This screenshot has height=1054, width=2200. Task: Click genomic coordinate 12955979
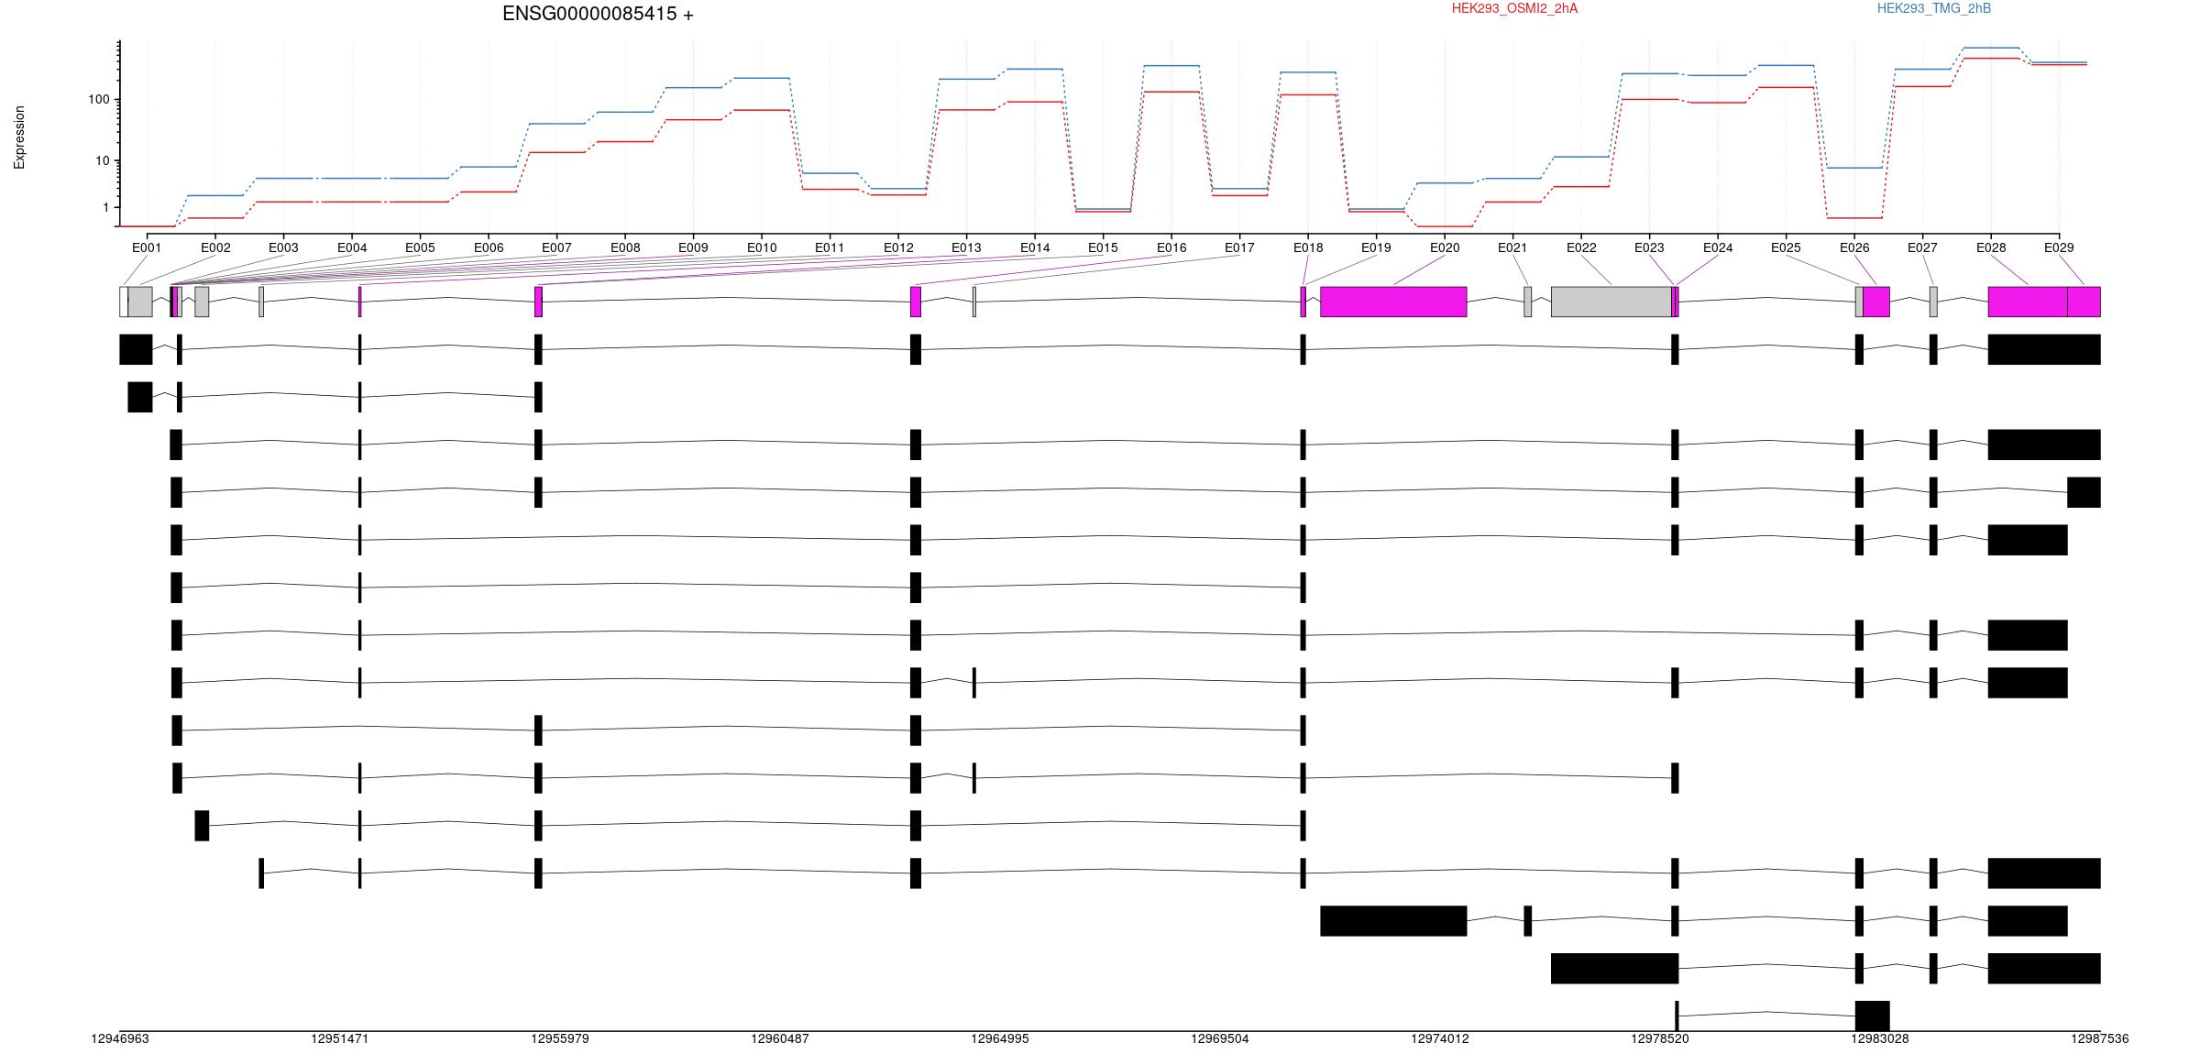pos(560,1038)
